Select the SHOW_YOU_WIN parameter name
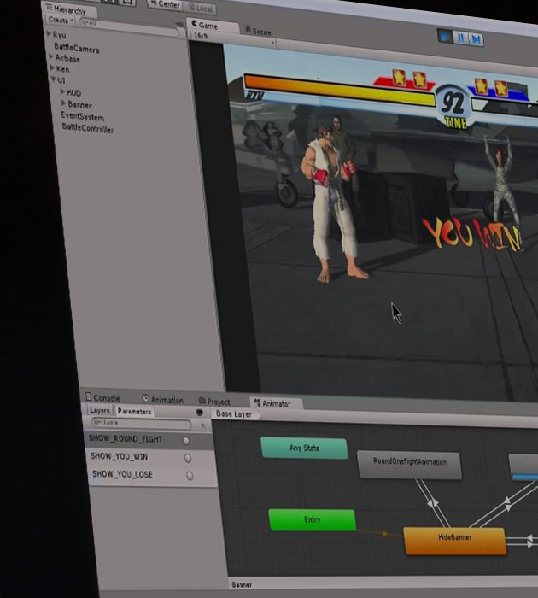 pyautogui.click(x=119, y=456)
